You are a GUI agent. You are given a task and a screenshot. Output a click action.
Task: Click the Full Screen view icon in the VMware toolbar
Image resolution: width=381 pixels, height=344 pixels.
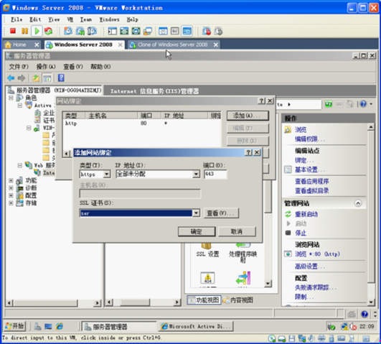(x=124, y=31)
